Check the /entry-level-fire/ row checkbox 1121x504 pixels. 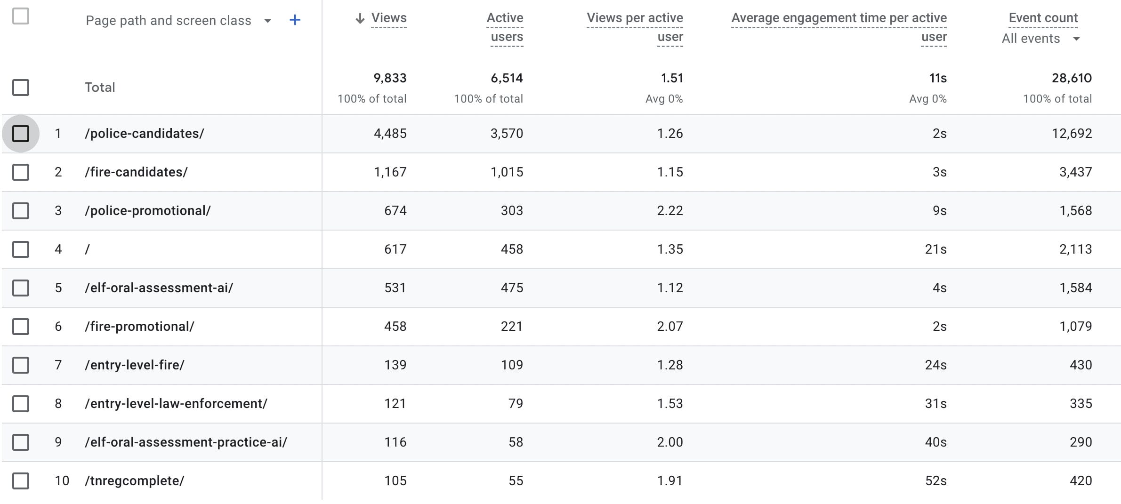tap(21, 365)
